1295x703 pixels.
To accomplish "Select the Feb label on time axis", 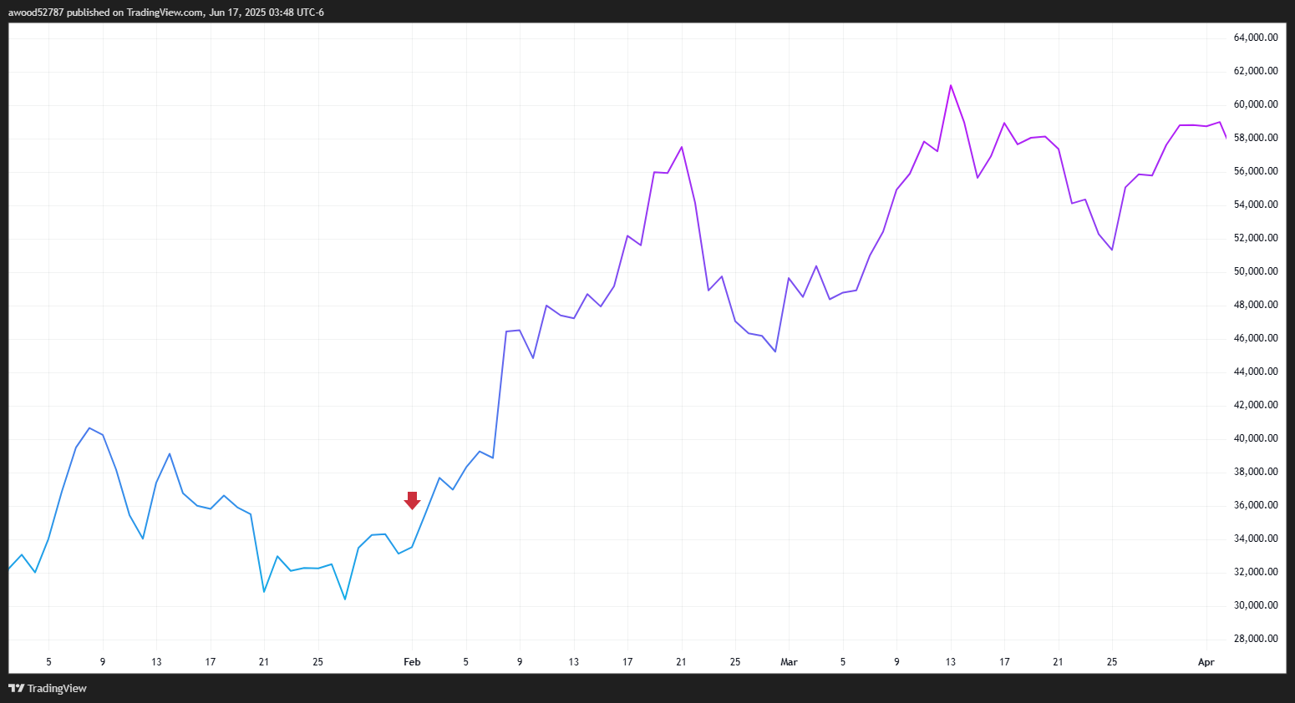I will click(412, 662).
